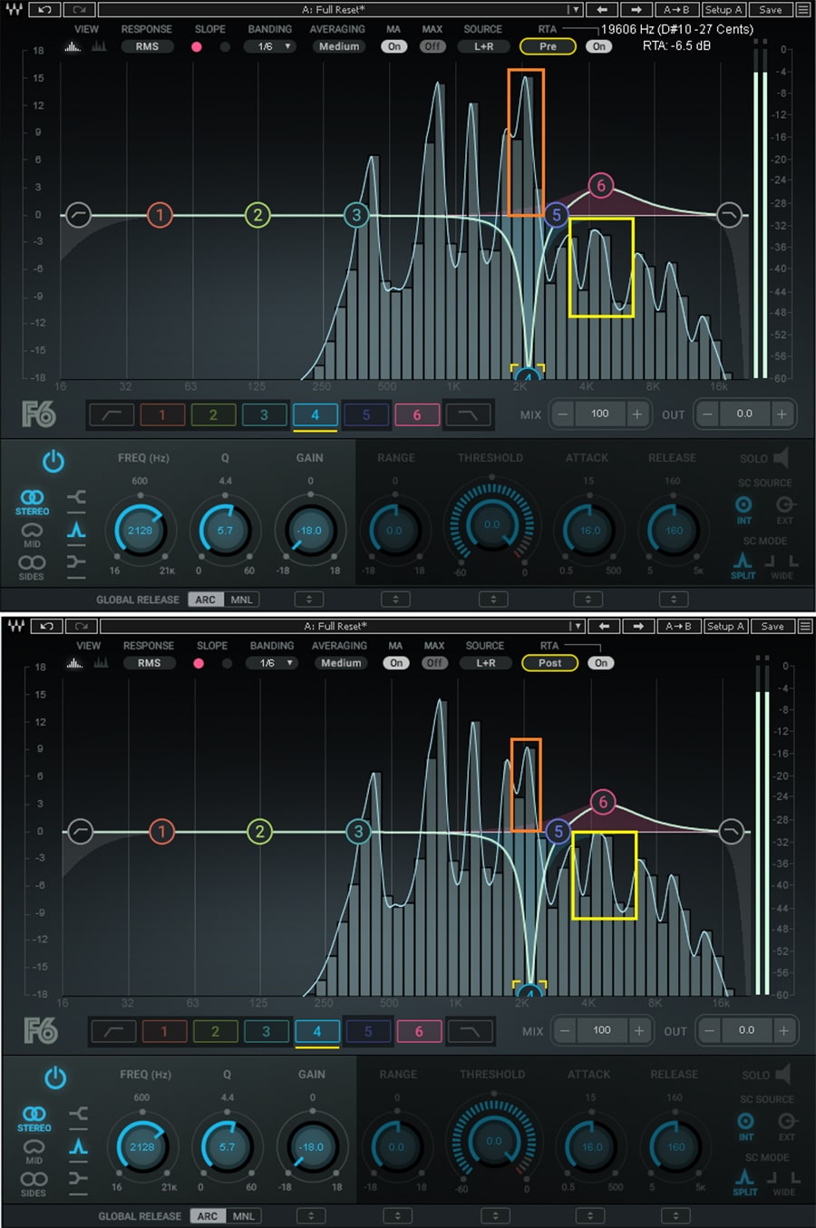This screenshot has width=816, height=1228.
Task: Toggle the RTA Post button
Action: (x=549, y=663)
